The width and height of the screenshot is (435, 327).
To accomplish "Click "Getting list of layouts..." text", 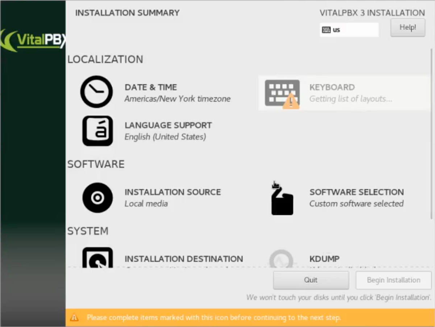I will click(351, 99).
